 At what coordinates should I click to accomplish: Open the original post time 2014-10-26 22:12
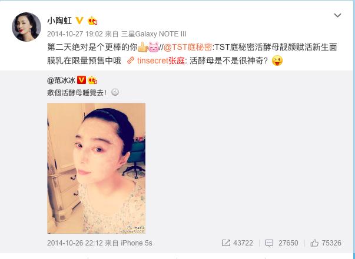click(75, 243)
